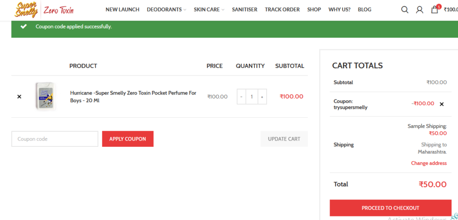Open the New Launch menu item
The width and height of the screenshot is (458, 220).
(x=123, y=10)
